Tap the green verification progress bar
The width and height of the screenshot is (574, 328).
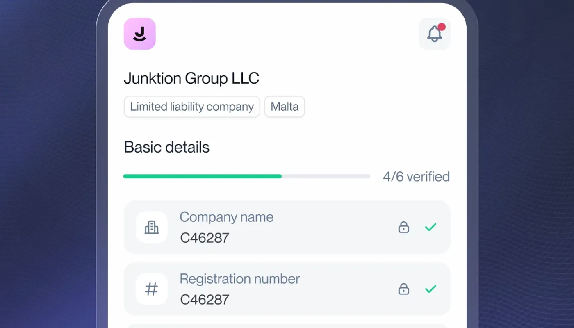[x=246, y=176]
